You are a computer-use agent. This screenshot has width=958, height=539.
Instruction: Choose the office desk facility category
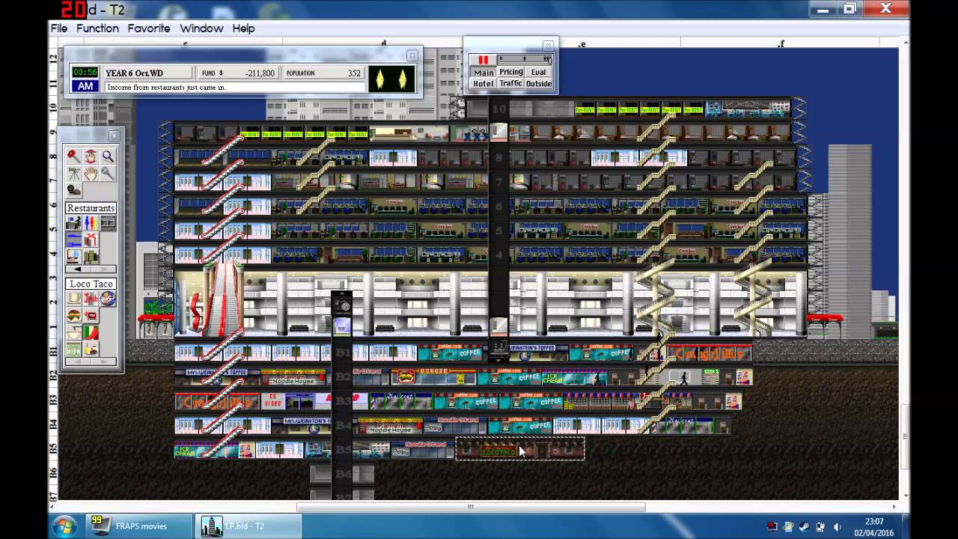pos(73,222)
